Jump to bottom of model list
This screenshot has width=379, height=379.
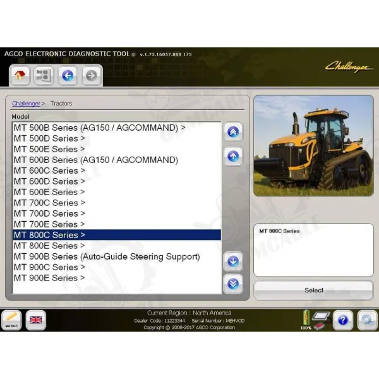coord(233,284)
